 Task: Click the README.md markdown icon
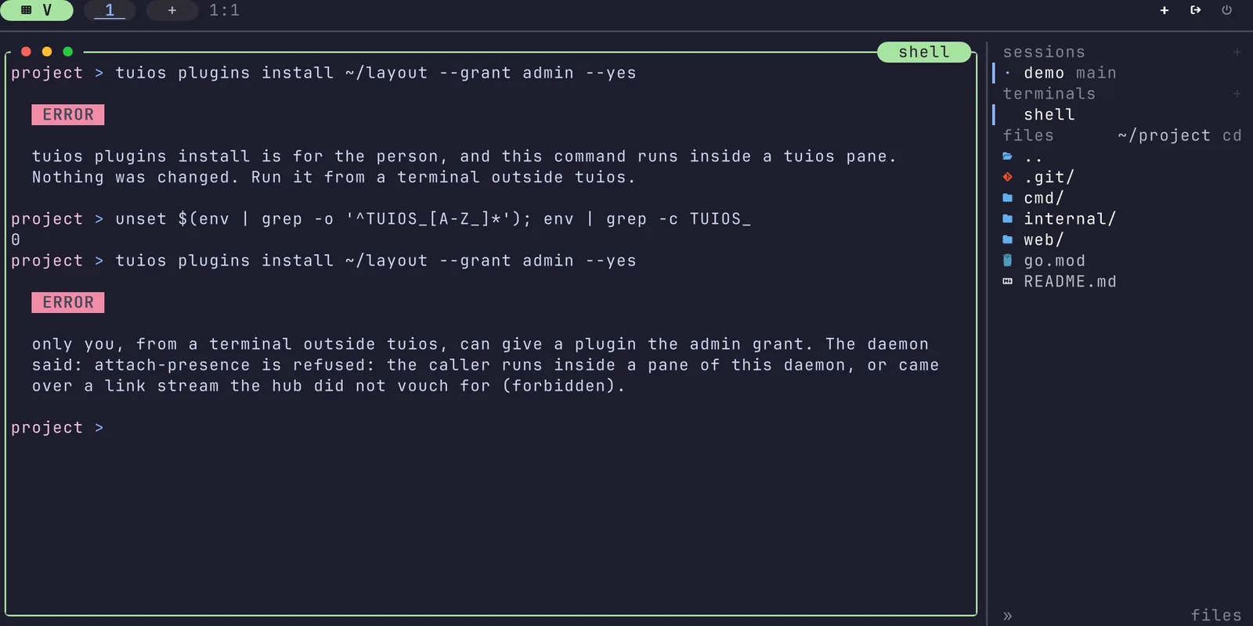1008,282
